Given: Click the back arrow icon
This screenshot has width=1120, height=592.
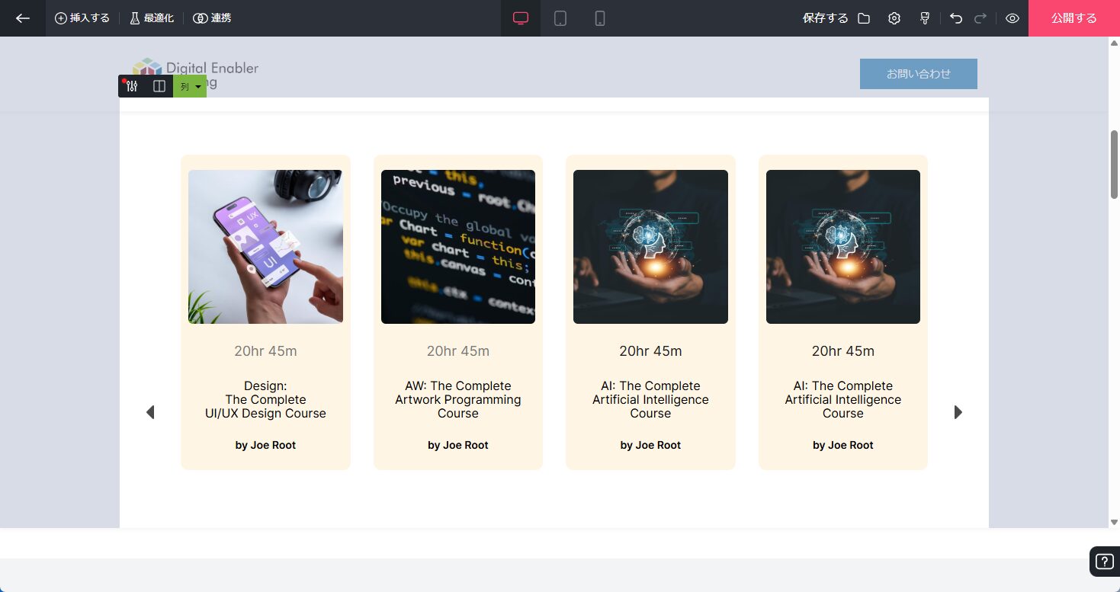Looking at the screenshot, I should click(x=23, y=18).
